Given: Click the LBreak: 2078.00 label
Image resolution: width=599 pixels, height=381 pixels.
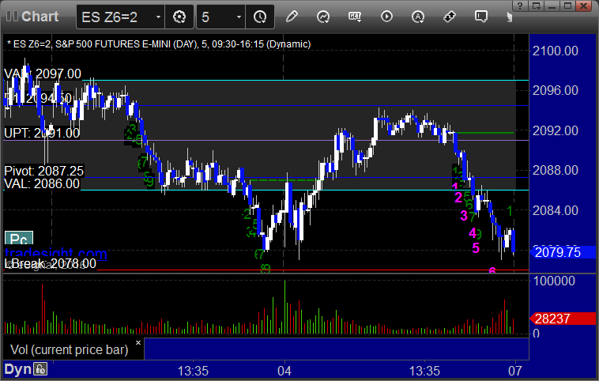Looking at the screenshot, I should 50,263.
